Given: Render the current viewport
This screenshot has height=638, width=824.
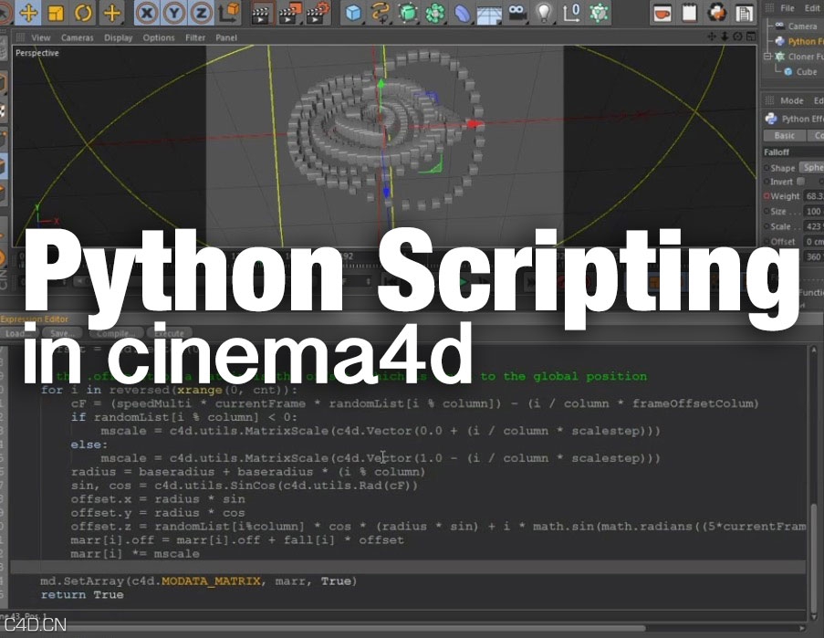Looking at the screenshot, I should (x=260, y=14).
